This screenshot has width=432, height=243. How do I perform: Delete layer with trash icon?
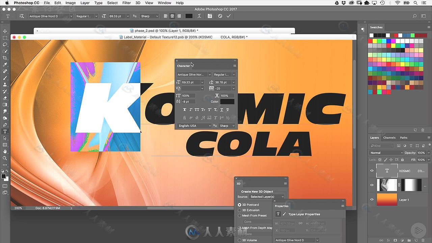423,240
